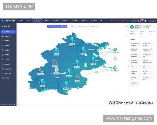
Task: Open 首页 tab in top navigation
Action: pos(29,21)
